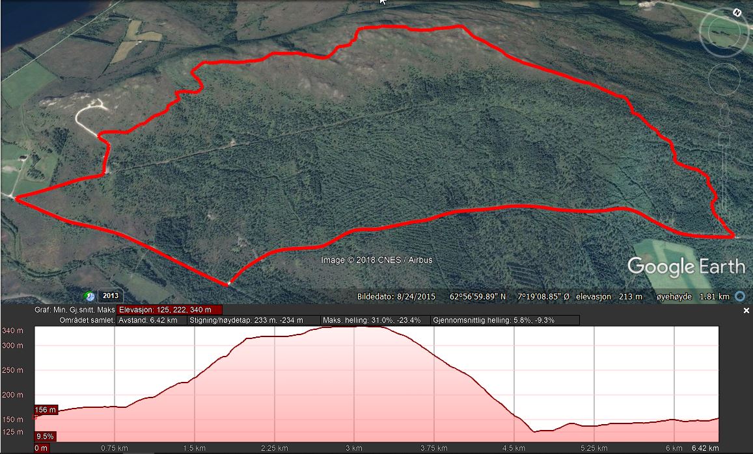Screen dimensions: 753x454
Task: Click the 6 km x-axis label
Action: [674, 448]
